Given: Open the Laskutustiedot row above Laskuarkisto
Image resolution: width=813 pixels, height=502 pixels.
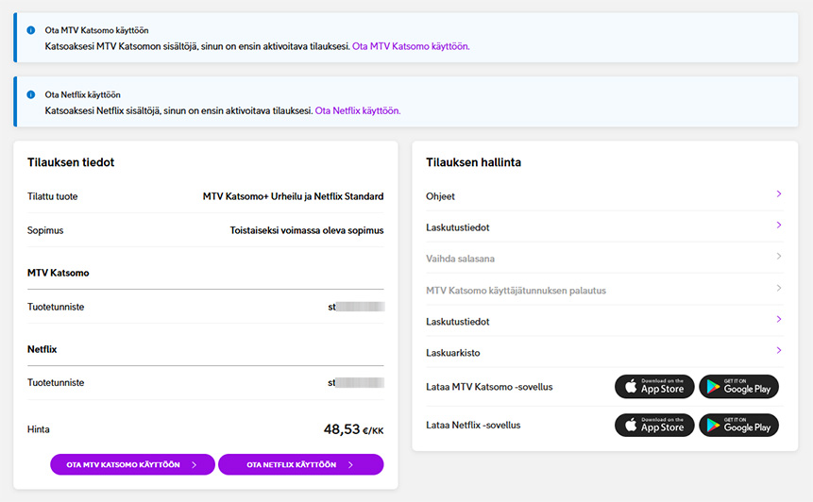Looking at the screenshot, I should pos(604,321).
